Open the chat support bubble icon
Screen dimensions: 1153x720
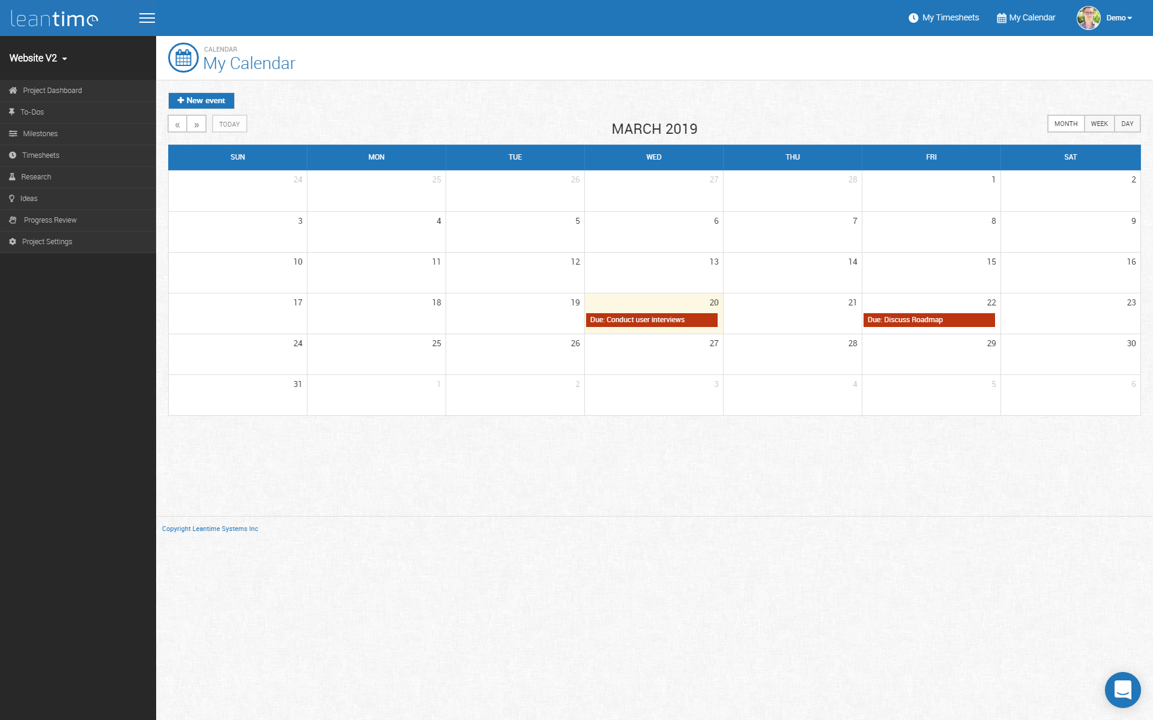1122,690
